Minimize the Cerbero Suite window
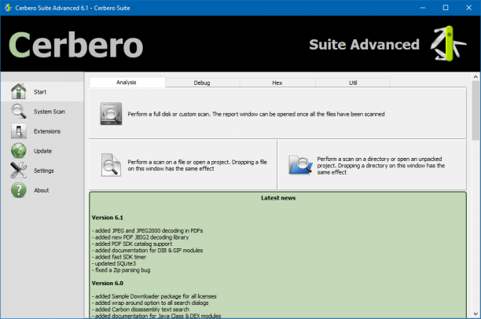Image resolution: width=481 pixels, height=319 pixels. [423, 8]
